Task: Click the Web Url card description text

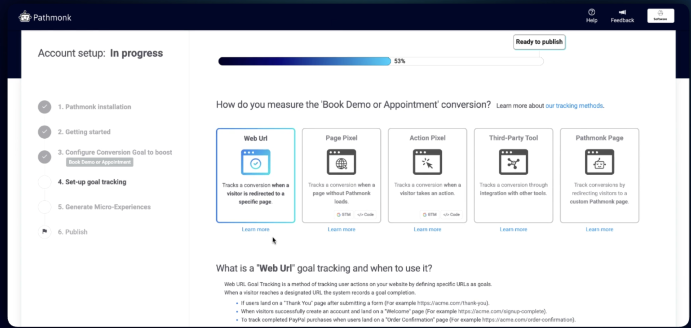Action: (256, 193)
